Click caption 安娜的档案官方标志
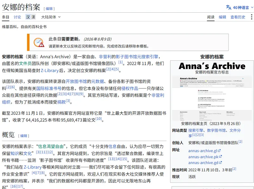The image size is (254, 189). [212, 72]
